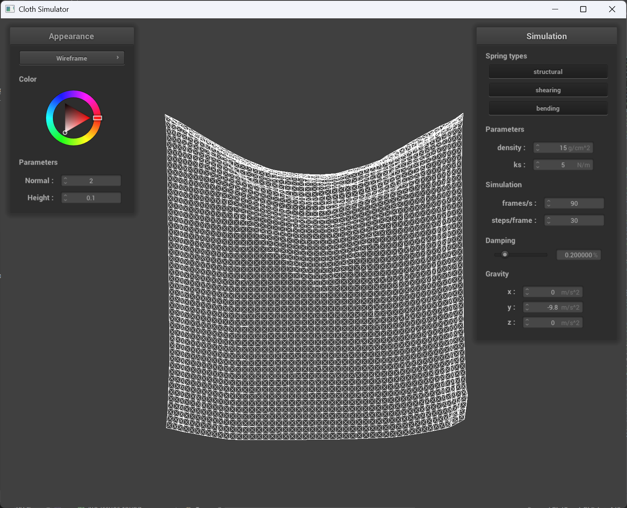Screen dimensions: 627x508
Task: Click the ks spinner arrows
Action: [x=538, y=165]
